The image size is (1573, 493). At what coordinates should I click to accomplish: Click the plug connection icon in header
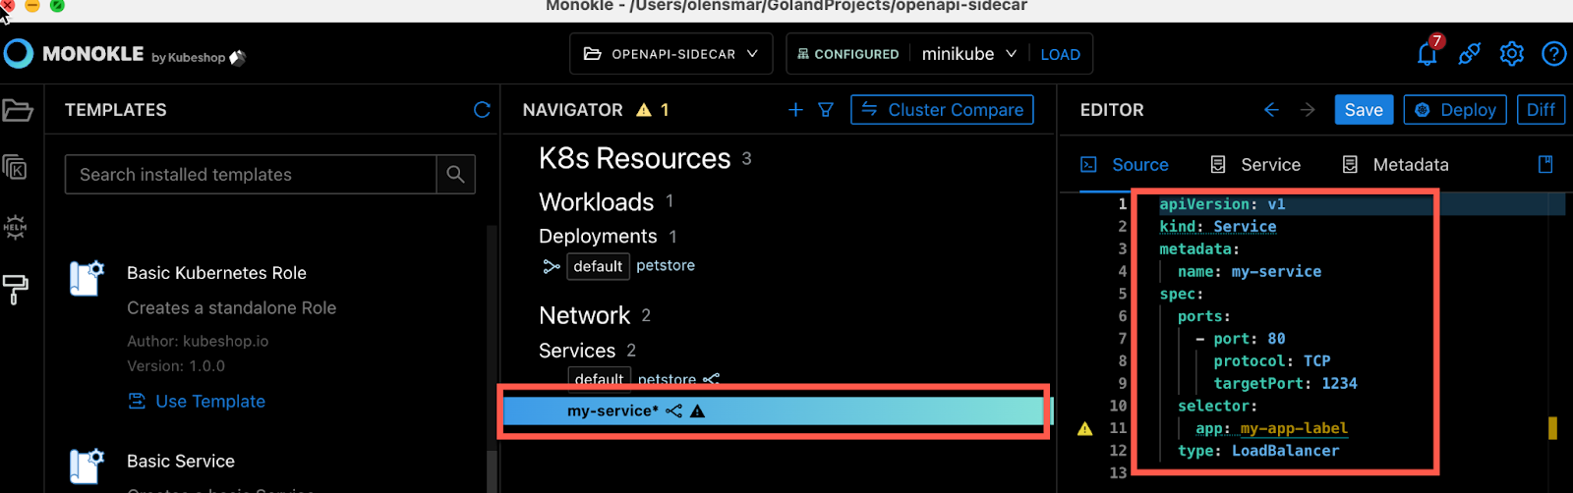[1470, 53]
